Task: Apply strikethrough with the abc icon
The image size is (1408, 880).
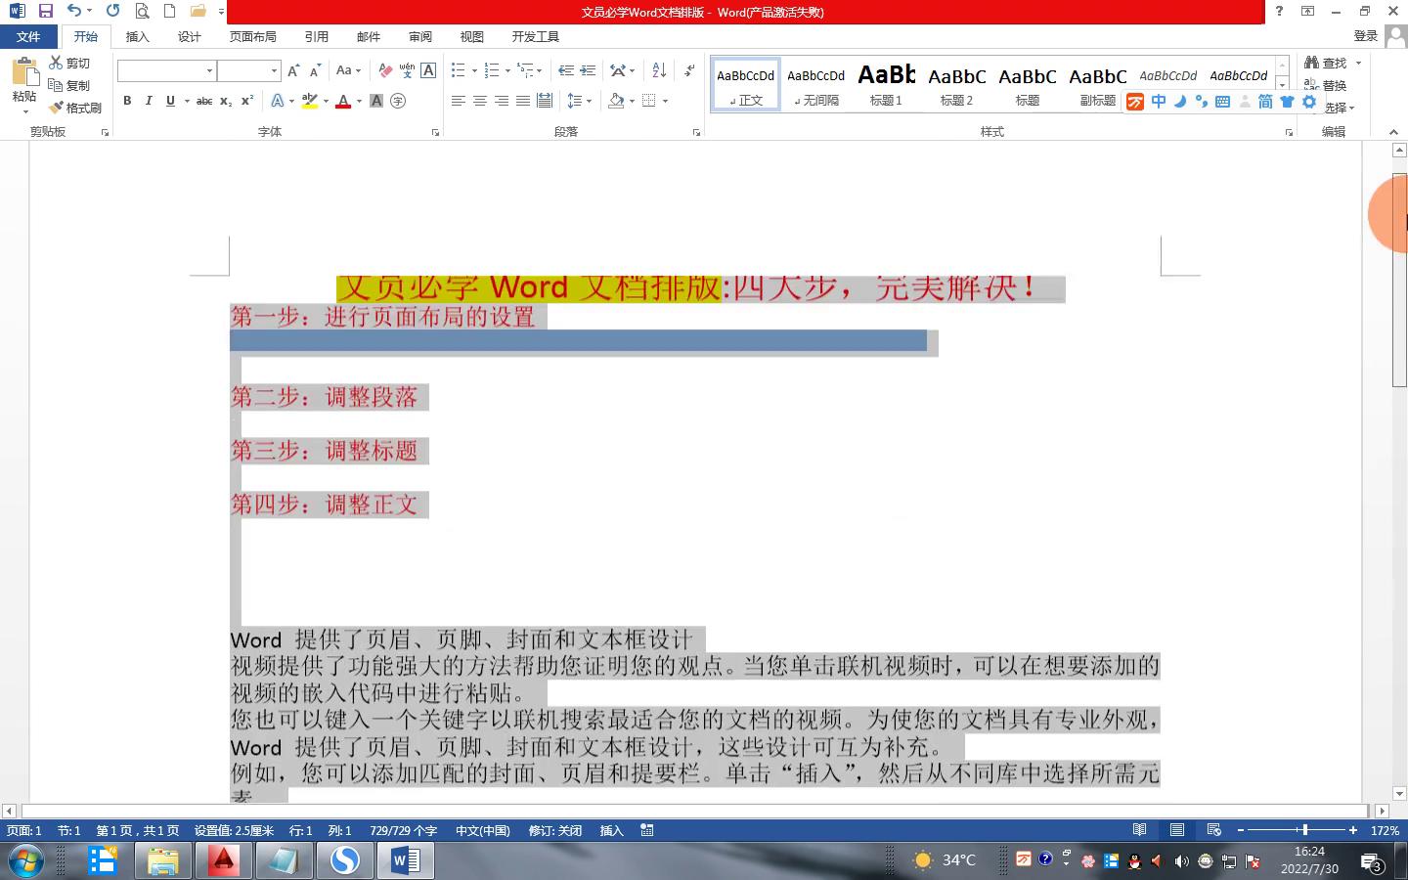Action: (x=203, y=101)
